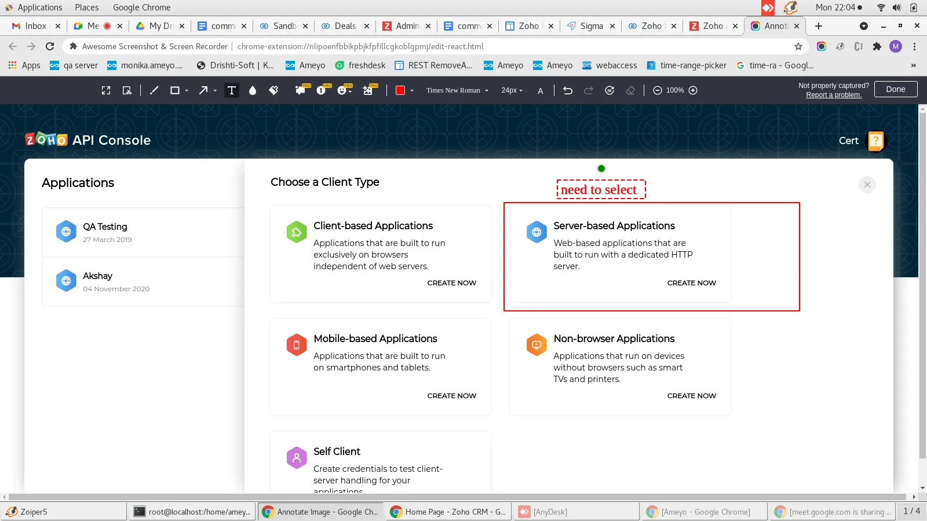This screenshot has height=521, width=927.
Task: Open Home Page - Zoho CRM taskbar window
Action: 448,512
